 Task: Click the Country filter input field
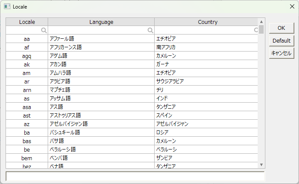click(x=204, y=30)
